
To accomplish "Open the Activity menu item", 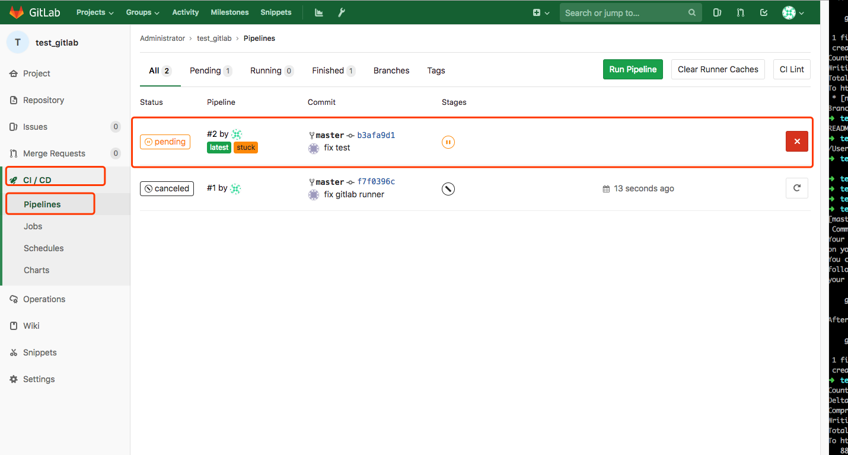I will [x=186, y=12].
